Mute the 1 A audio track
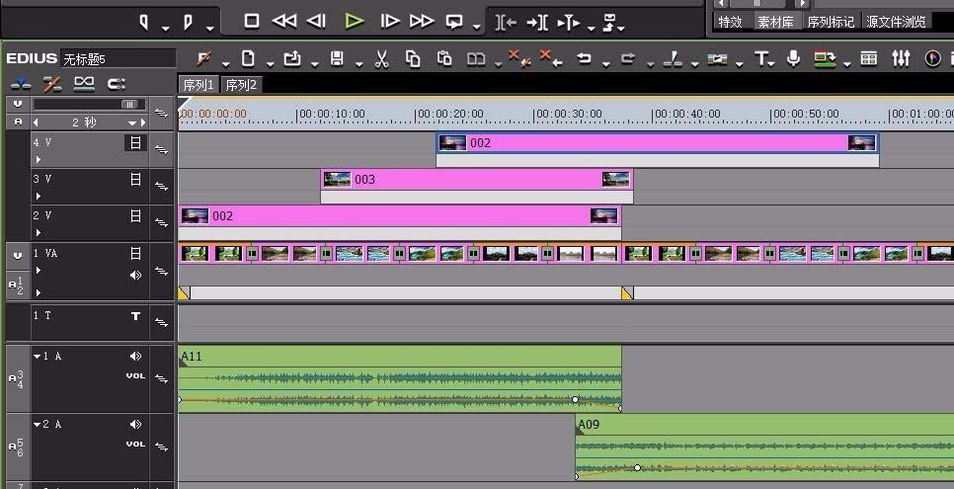This screenshot has width=954, height=489. pos(135,357)
